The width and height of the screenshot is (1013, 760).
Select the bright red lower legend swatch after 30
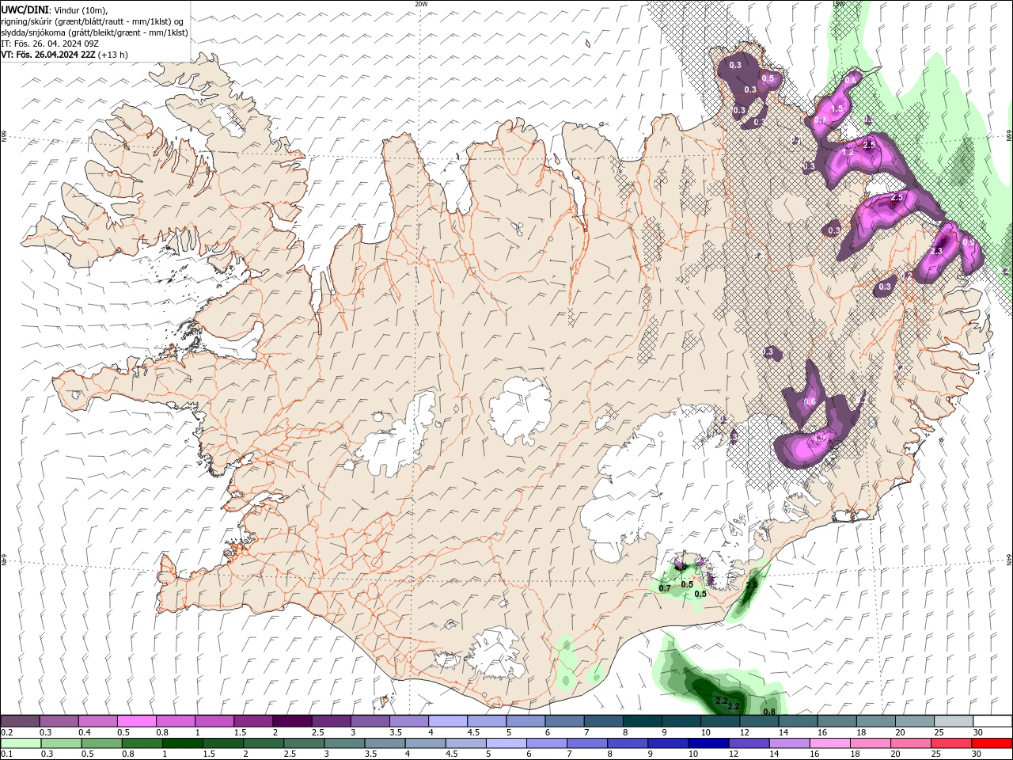[992, 743]
